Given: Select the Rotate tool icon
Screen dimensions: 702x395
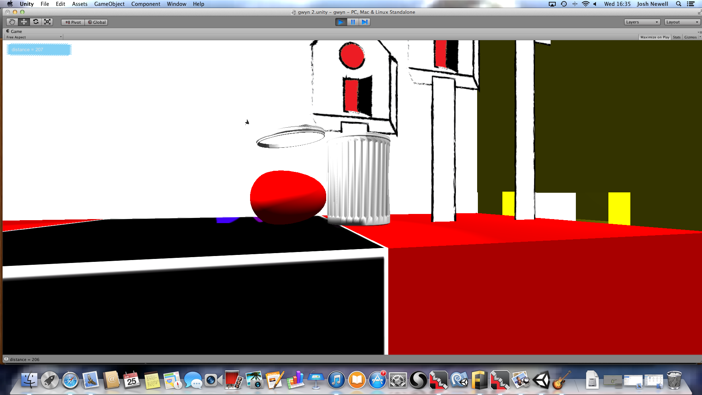Looking at the screenshot, I should (36, 22).
